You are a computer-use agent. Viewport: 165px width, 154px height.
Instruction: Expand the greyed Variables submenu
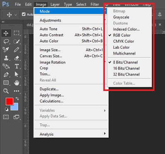click(x=71, y=110)
